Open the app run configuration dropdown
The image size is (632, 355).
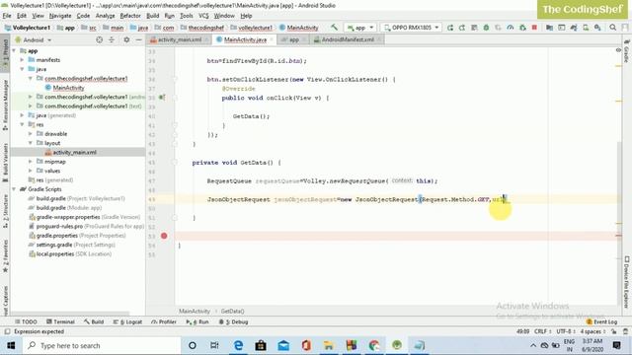click(360, 28)
